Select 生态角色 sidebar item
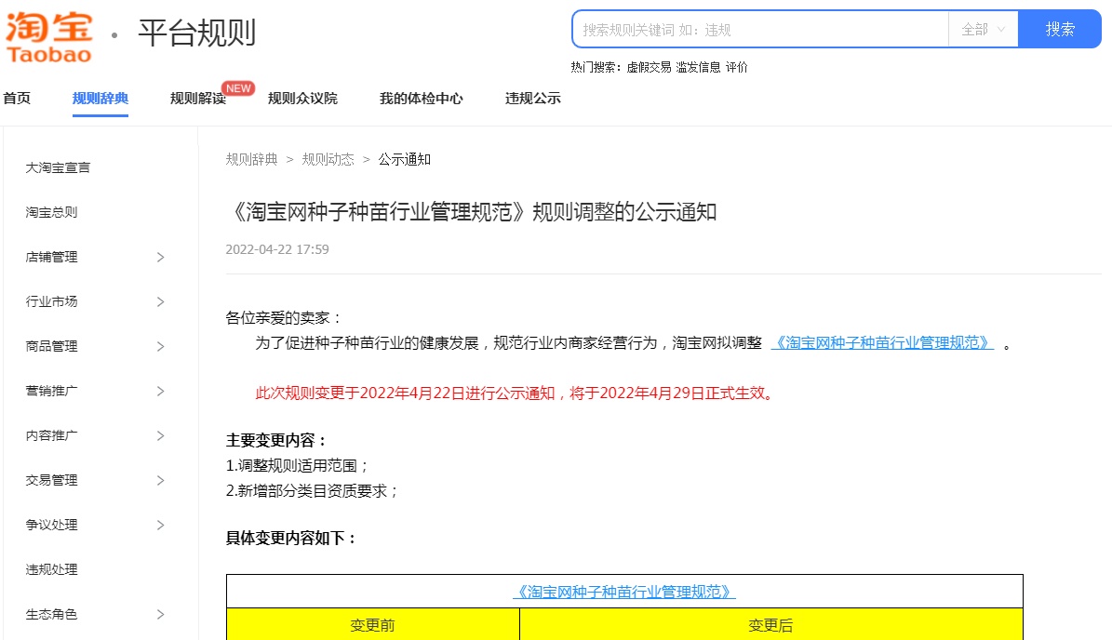Screen dimensions: 1112x640 pos(51,615)
